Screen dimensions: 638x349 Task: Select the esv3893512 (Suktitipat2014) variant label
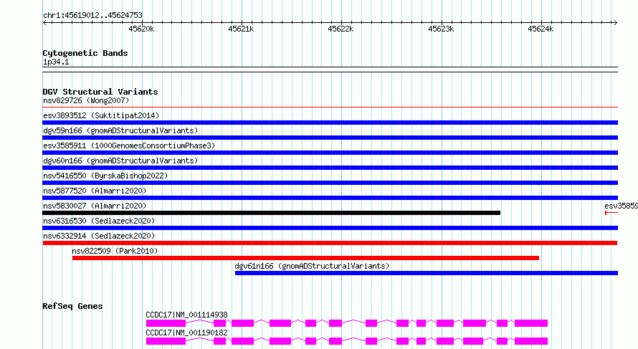pos(101,115)
